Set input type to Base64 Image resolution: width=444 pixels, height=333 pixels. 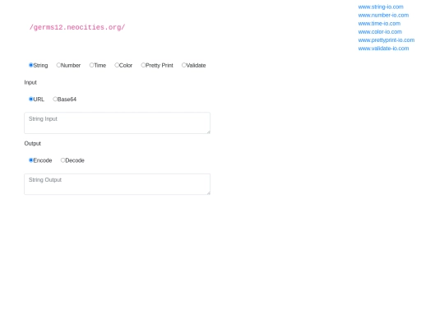point(55,99)
